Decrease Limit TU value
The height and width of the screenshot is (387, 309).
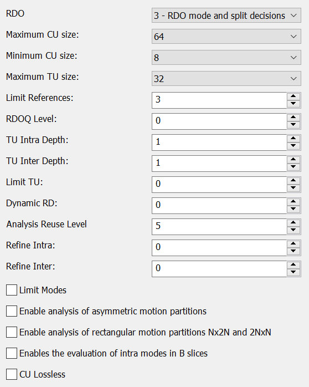(x=293, y=188)
